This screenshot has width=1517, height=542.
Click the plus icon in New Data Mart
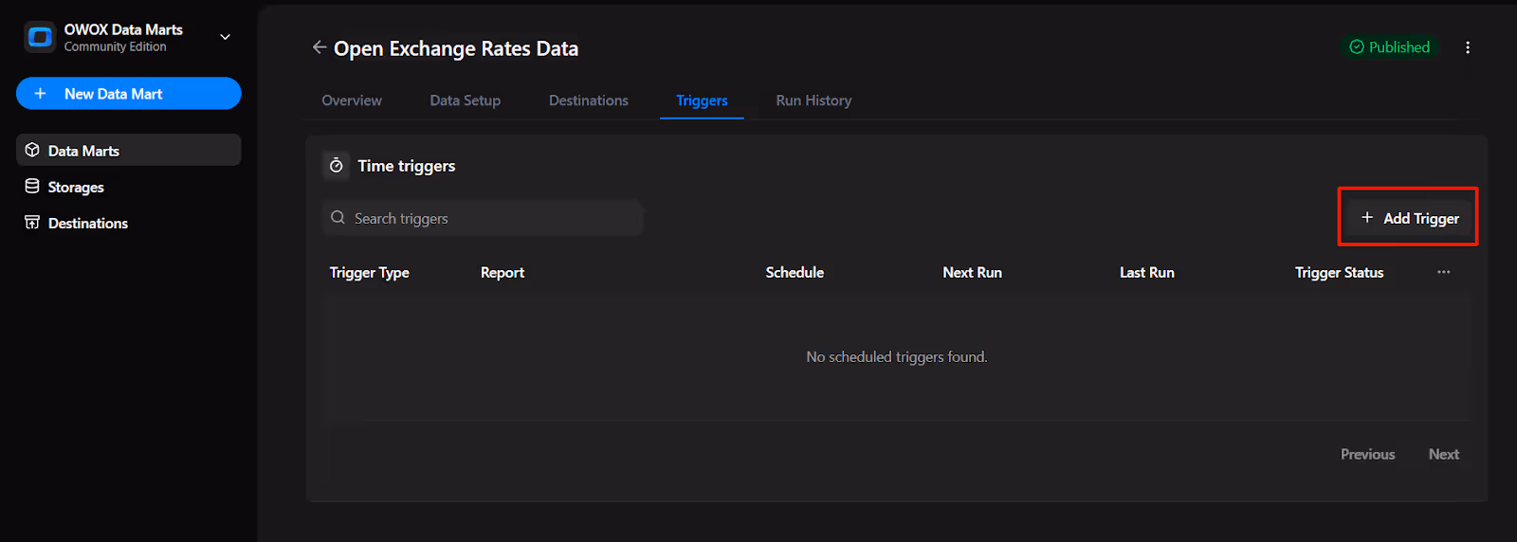[40, 94]
